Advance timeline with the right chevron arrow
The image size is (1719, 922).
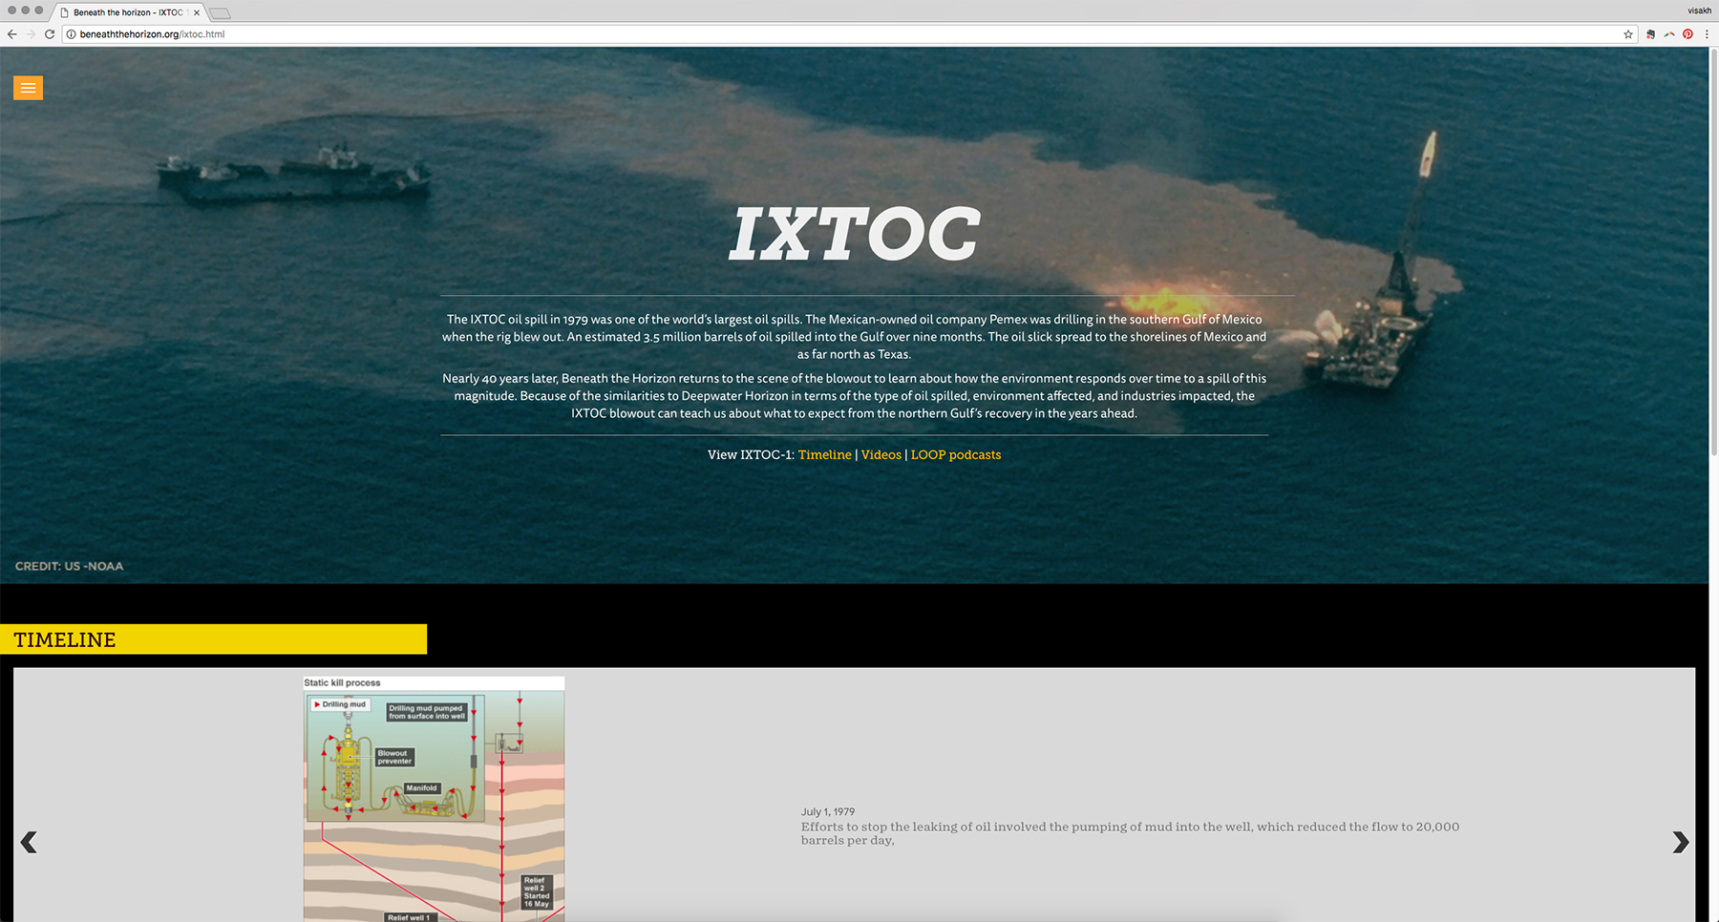pyautogui.click(x=1680, y=842)
